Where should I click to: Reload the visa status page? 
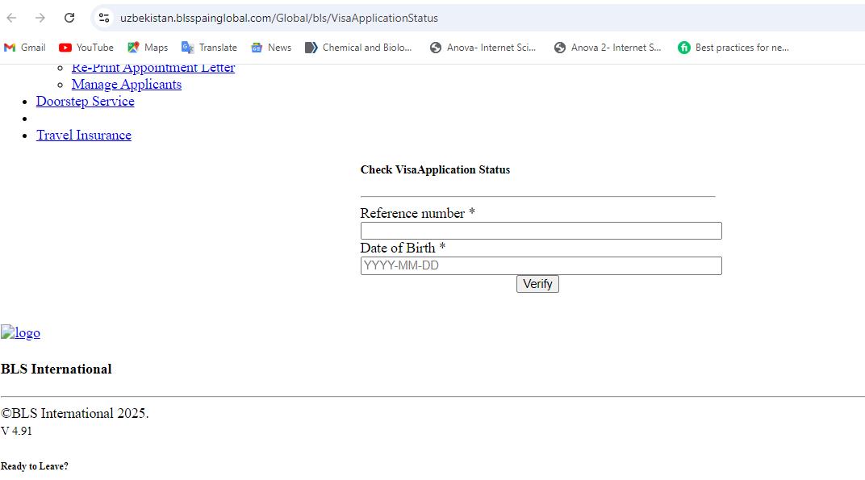click(69, 17)
